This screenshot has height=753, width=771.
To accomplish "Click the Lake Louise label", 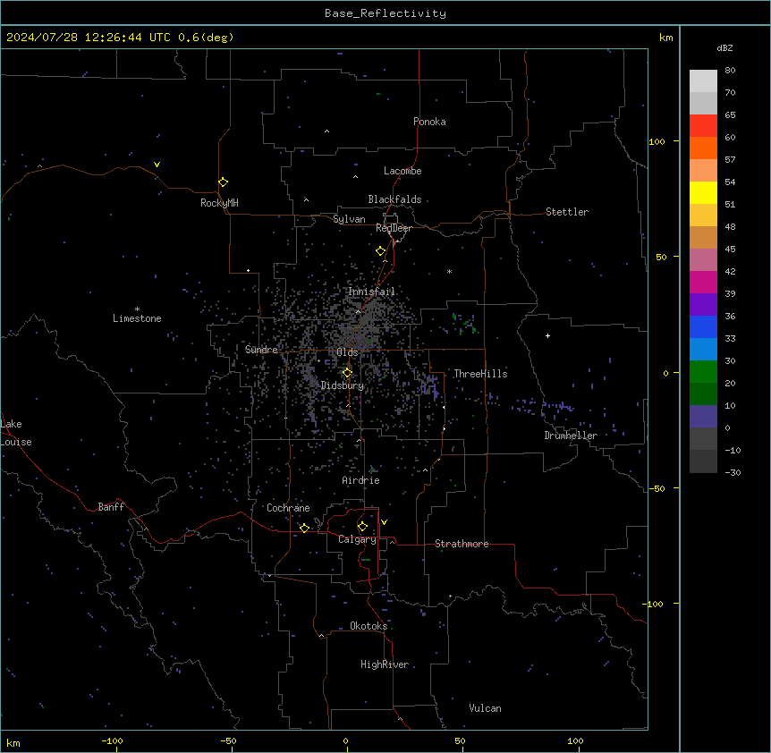I will pos(16,433).
